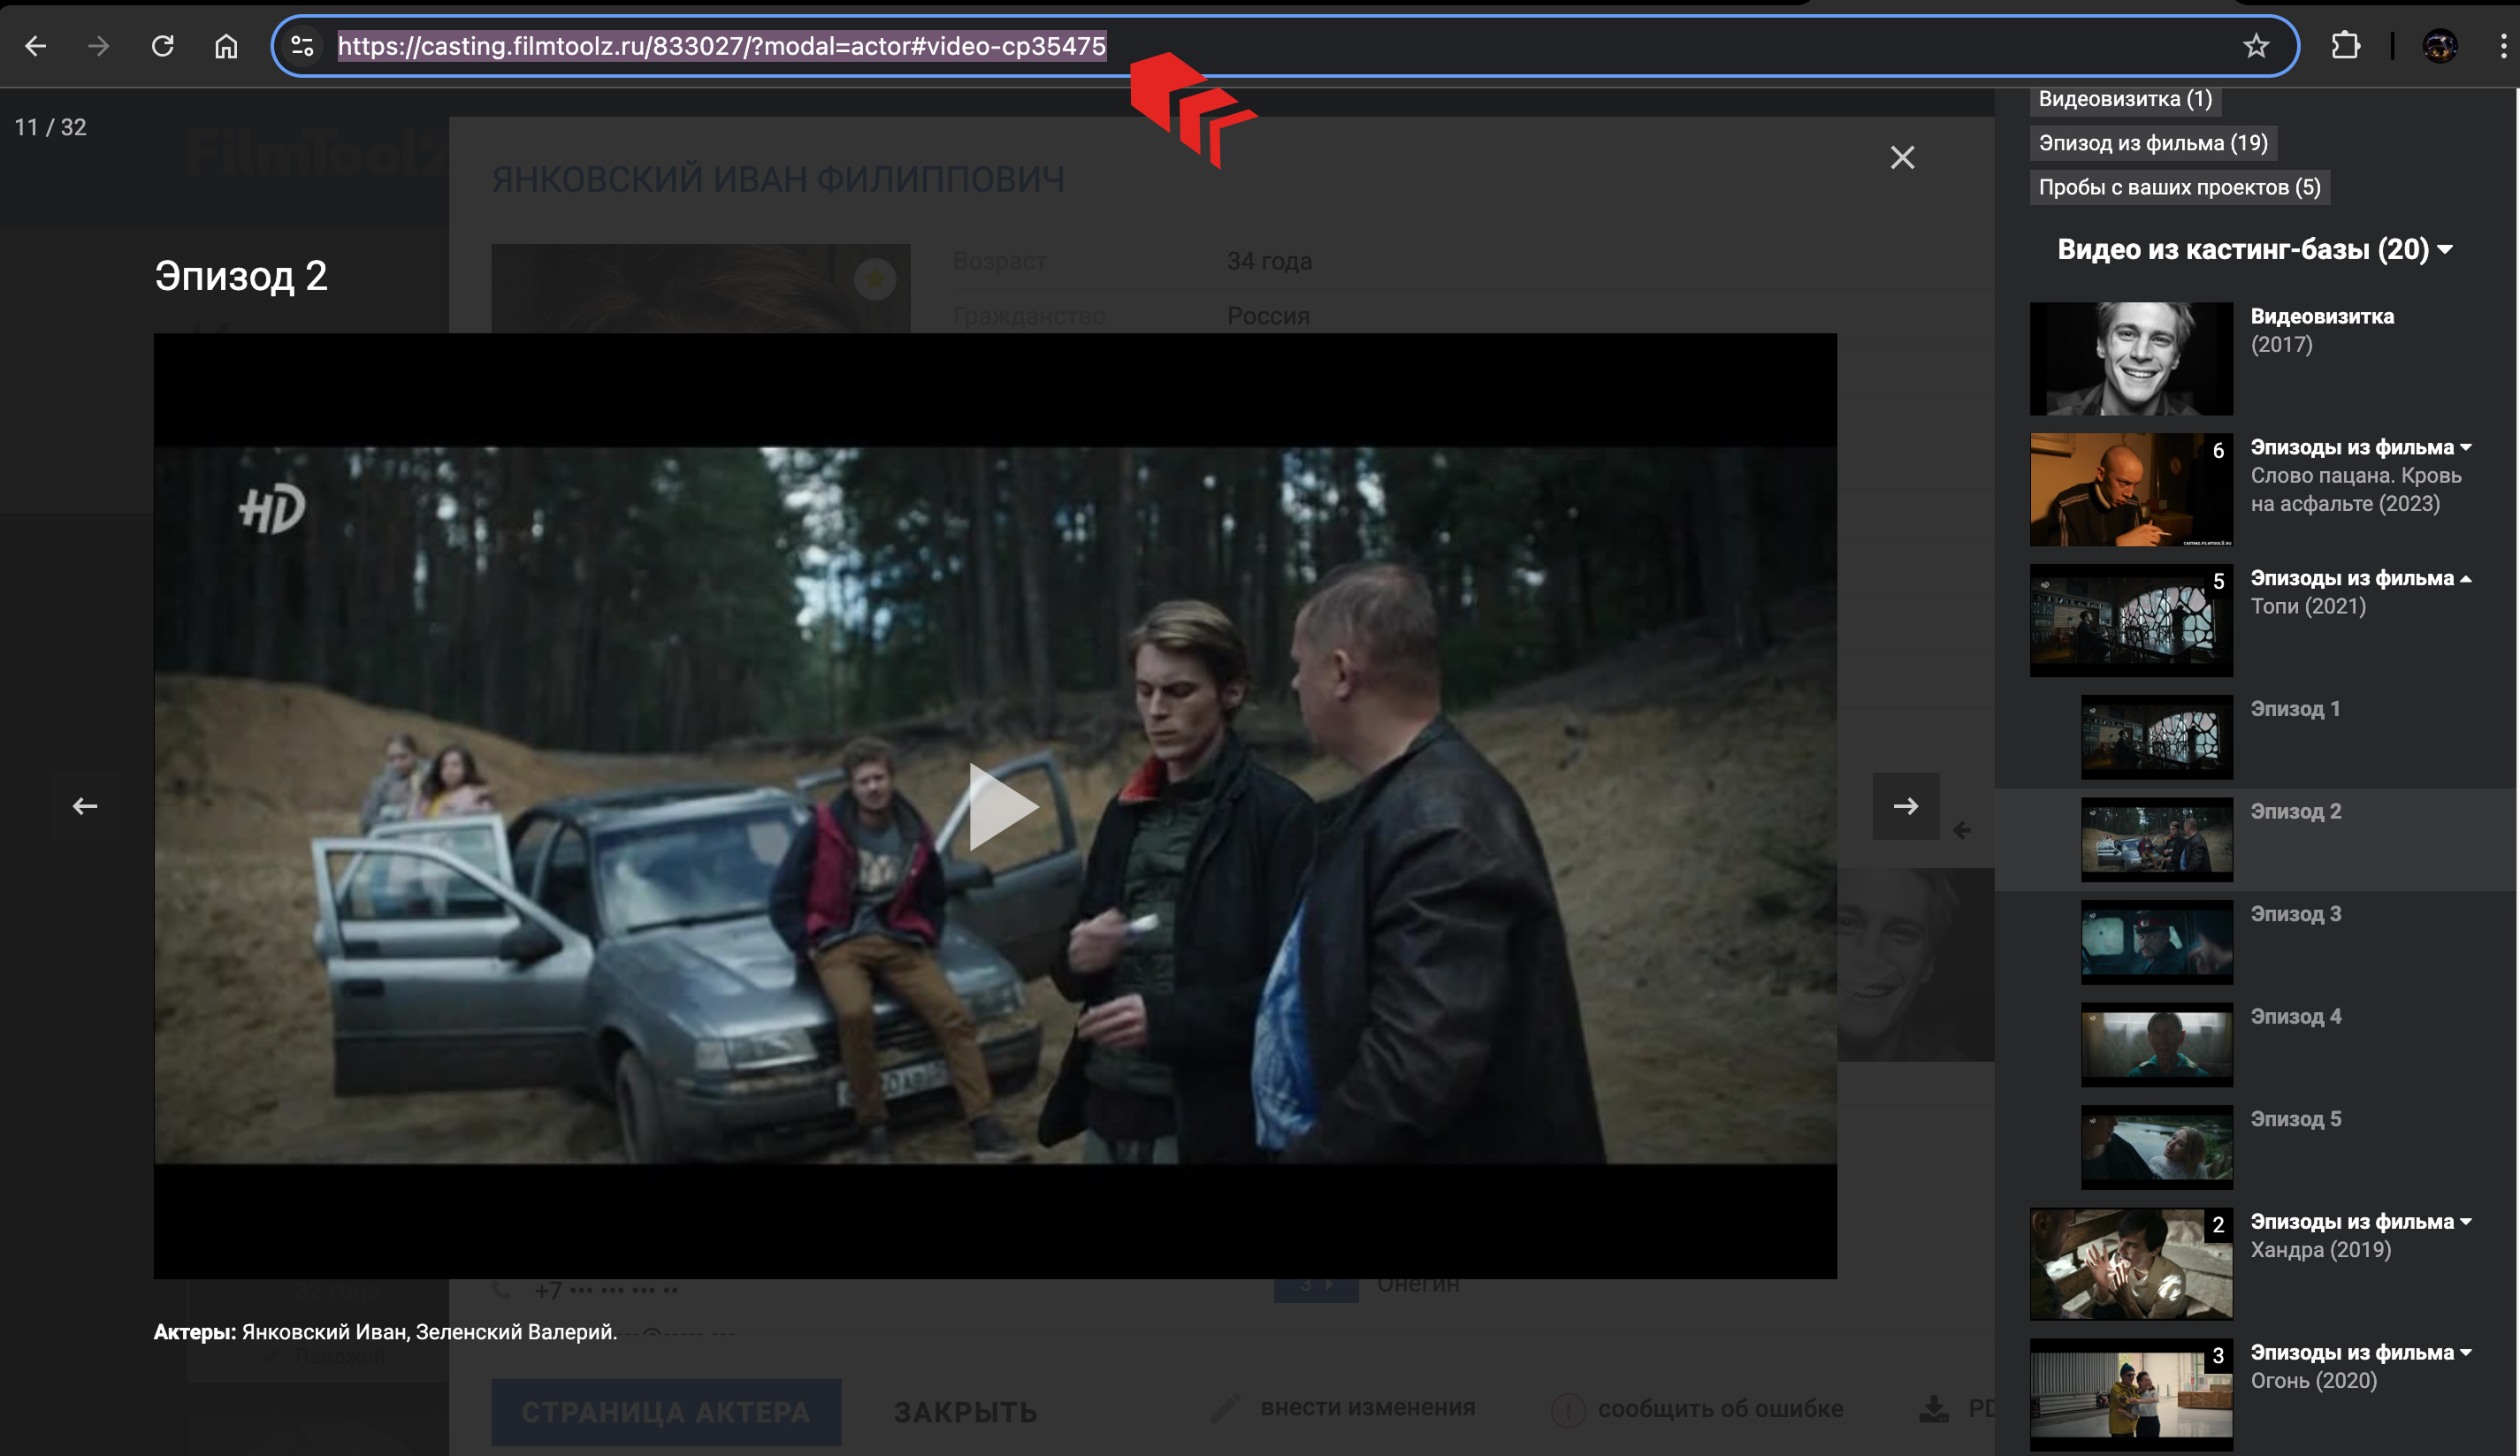Click the Эпизод 2 title heading
Image resolution: width=2520 pixels, height=1456 pixels.
pos(241,276)
